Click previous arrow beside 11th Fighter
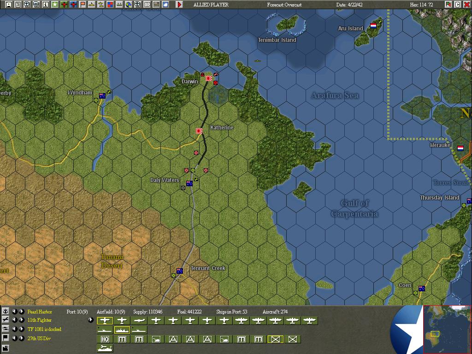 click(14, 320)
